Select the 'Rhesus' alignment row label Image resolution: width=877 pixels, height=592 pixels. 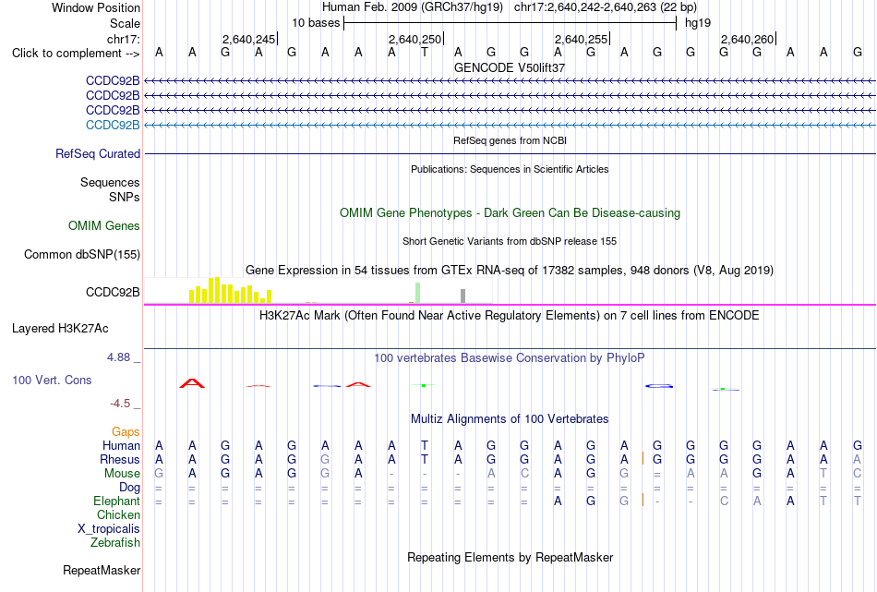pos(119,459)
